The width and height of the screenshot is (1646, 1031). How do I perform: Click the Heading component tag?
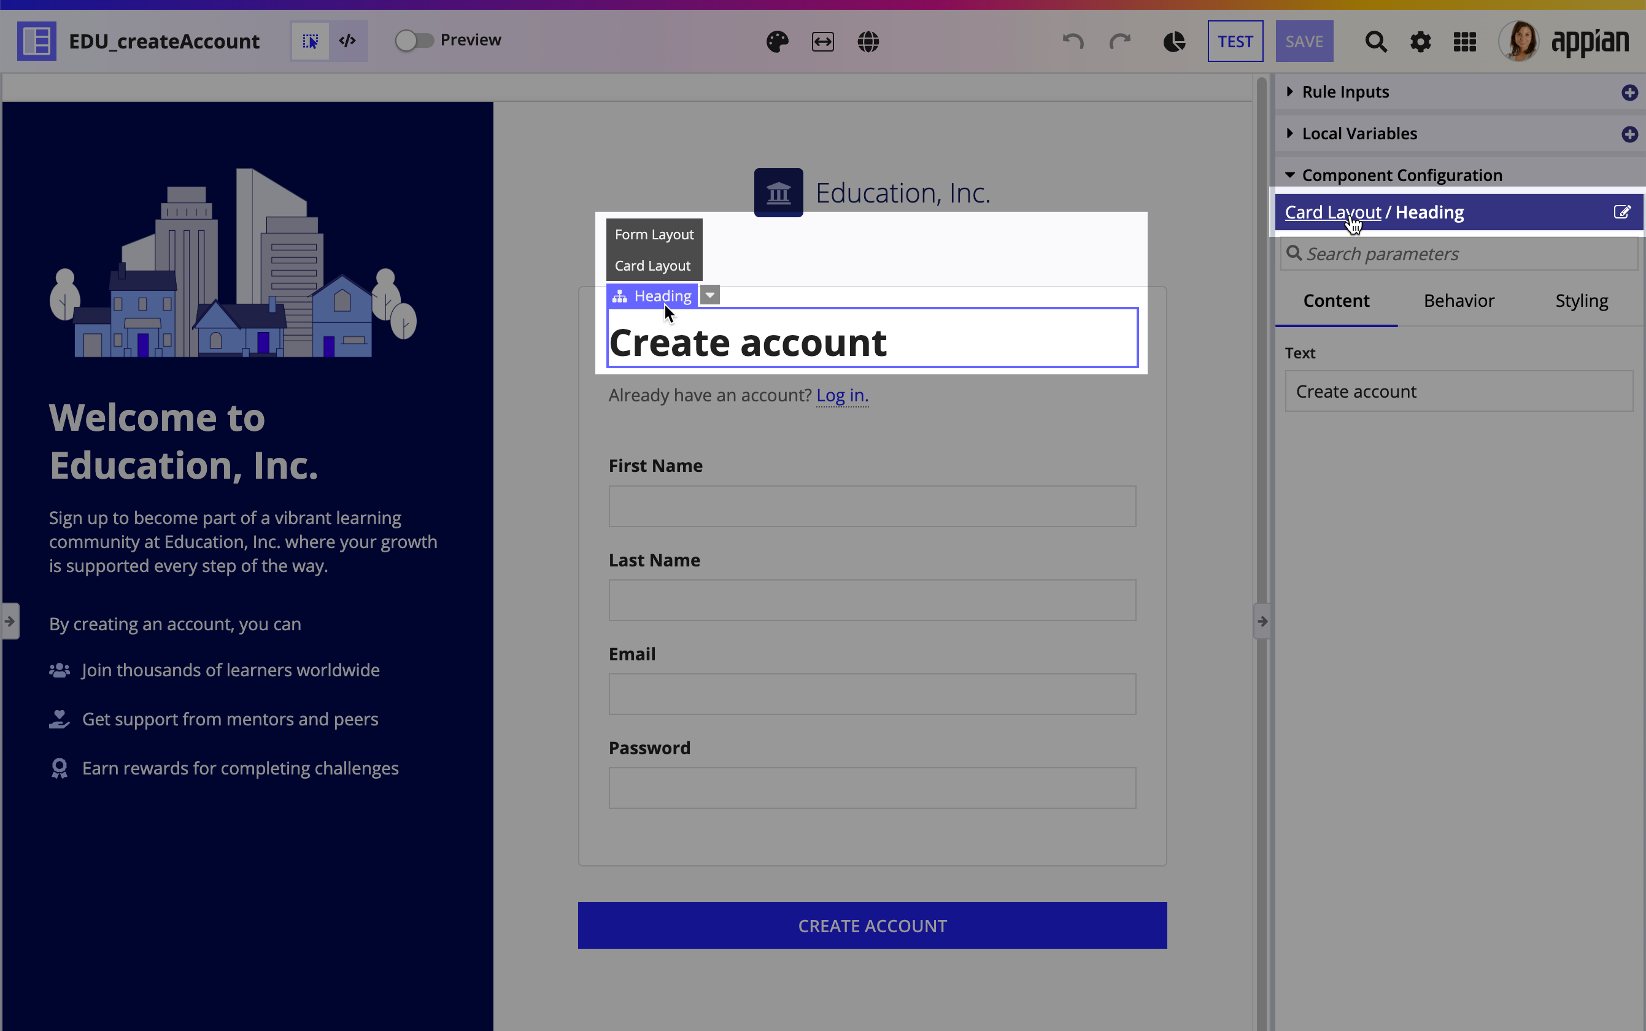point(652,296)
